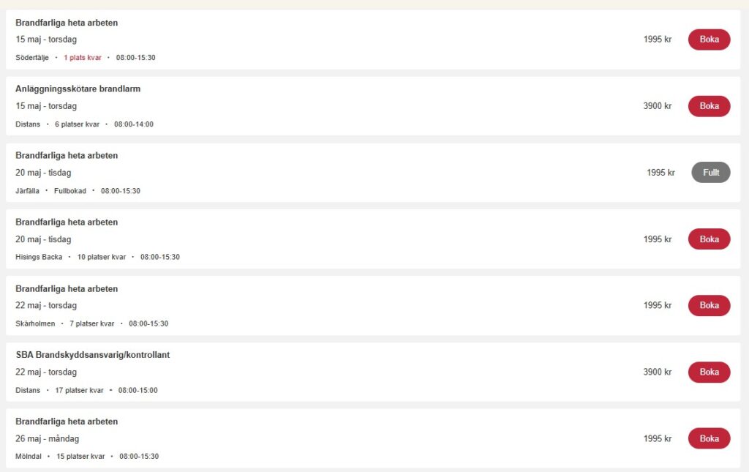Screen dimensions: 749x472
Task: Select the '26 maj - måndag' date
Action: point(48,438)
